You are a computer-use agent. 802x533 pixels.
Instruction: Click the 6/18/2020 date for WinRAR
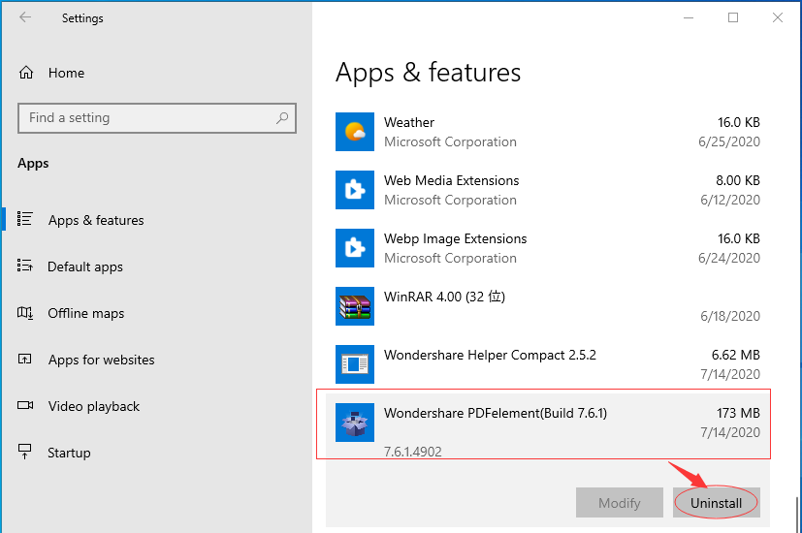(x=730, y=316)
